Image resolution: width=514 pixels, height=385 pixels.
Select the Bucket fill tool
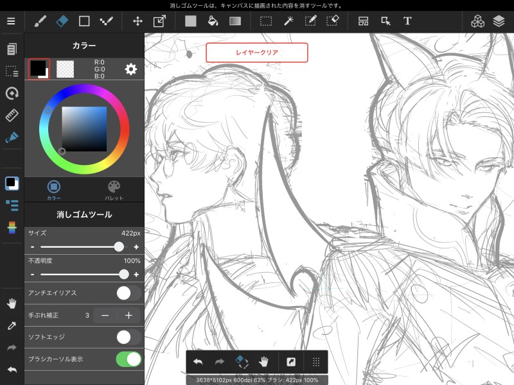pyautogui.click(x=213, y=21)
